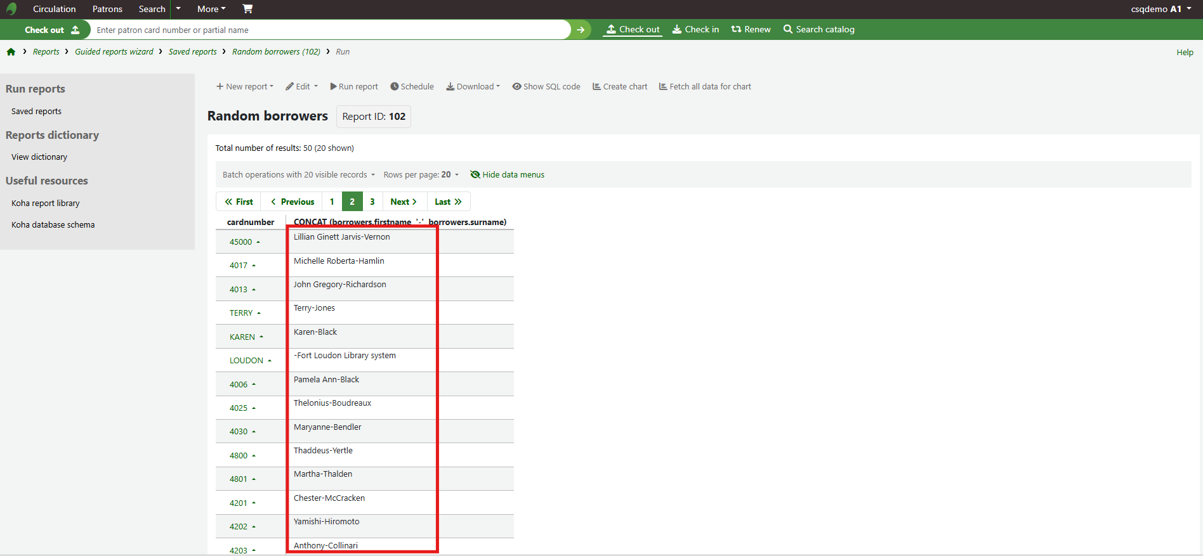Open the More menu
Image resolution: width=1203 pixels, height=556 pixels.
(x=211, y=9)
